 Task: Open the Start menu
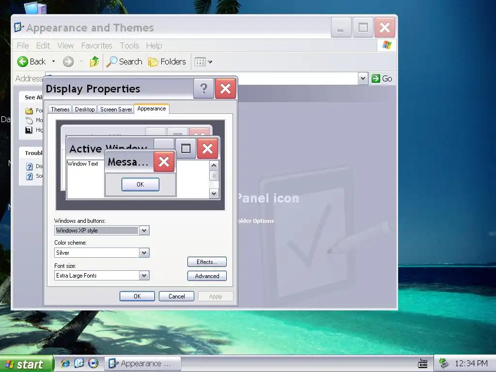tap(27, 364)
